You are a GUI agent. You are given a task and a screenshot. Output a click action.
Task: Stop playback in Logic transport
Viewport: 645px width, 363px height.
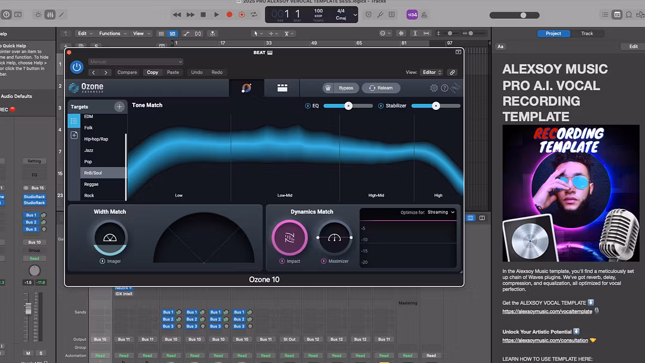203,15
